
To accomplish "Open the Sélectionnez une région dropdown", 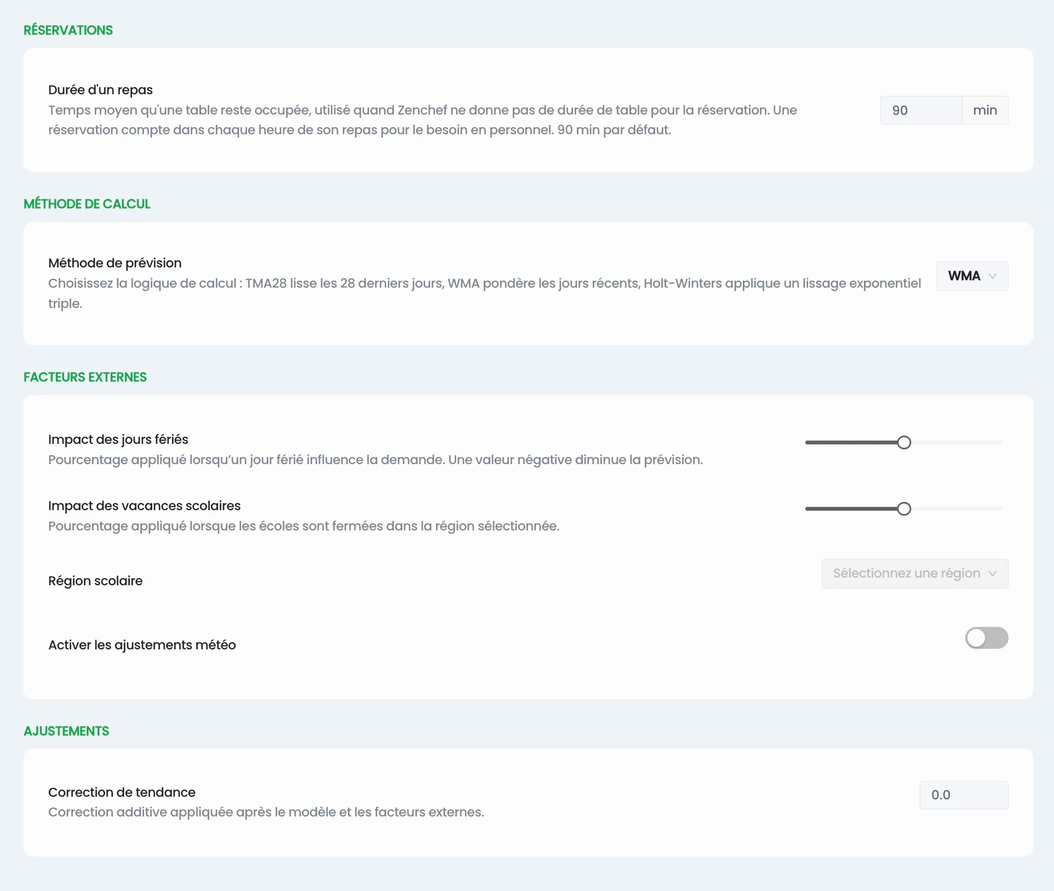I will [914, 573].
